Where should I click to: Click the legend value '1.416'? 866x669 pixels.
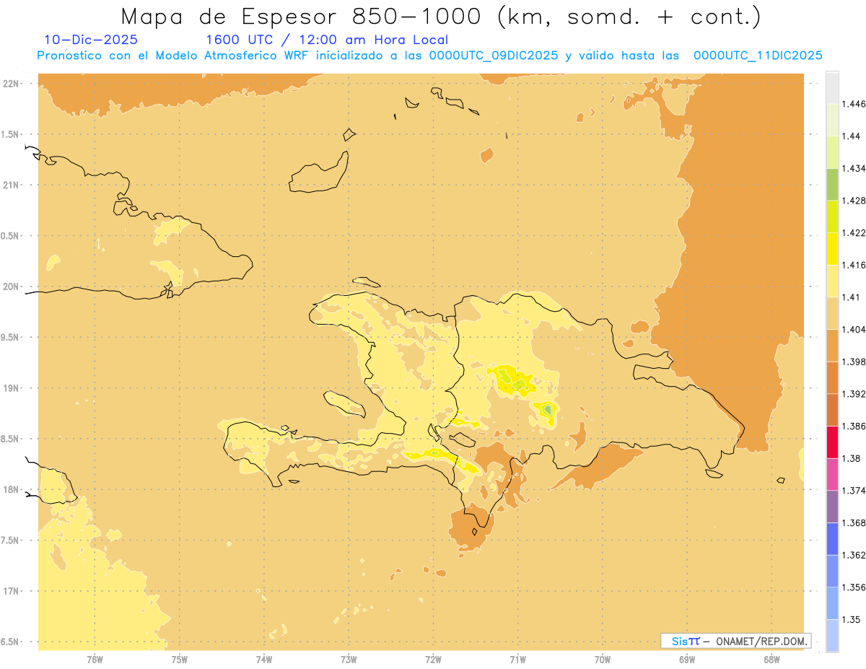tap(854, 265)
